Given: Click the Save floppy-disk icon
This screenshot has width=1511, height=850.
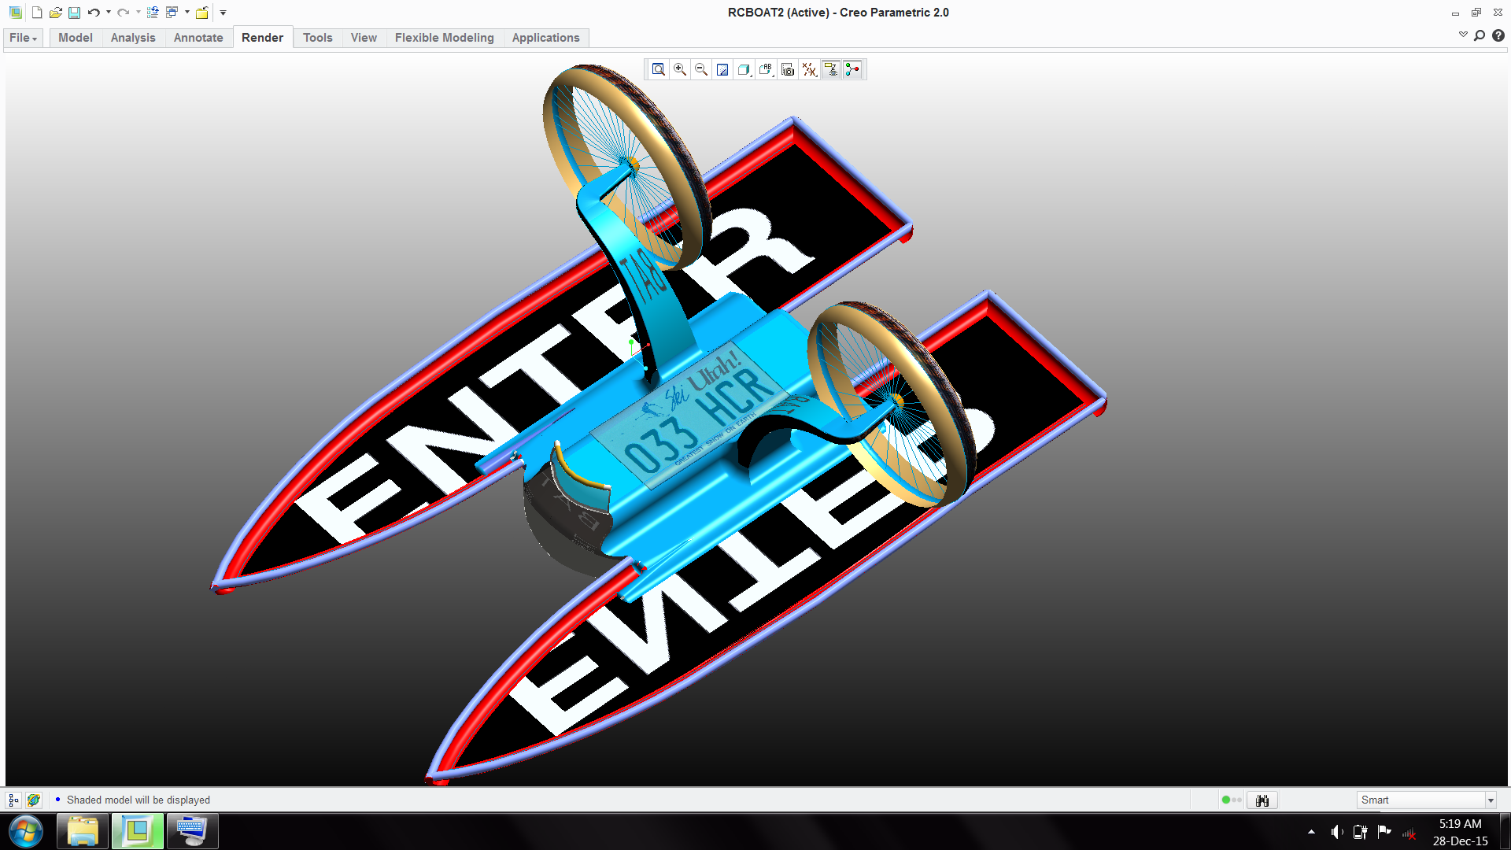Looking at the screenshot, I should 74,13.
